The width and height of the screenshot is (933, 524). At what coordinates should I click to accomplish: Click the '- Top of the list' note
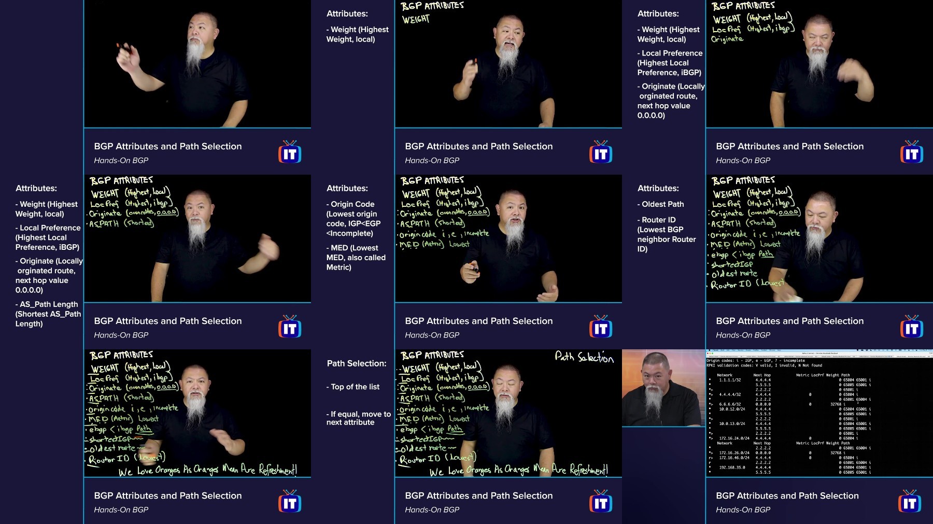(x=353, y=387)
